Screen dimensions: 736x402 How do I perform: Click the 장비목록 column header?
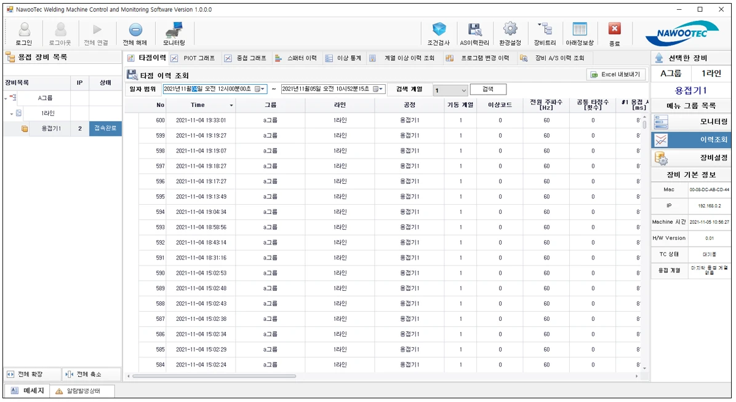pos(38,82)
